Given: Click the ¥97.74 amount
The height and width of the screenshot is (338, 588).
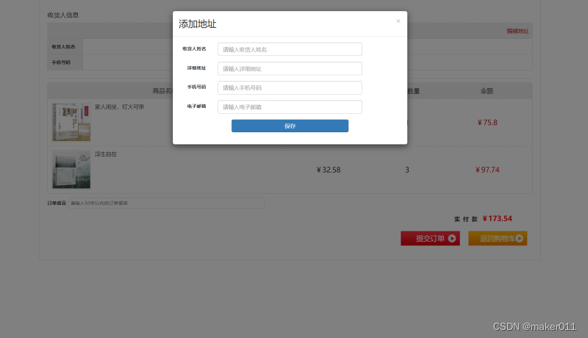Looking at the screenshot, I should coord(487,170).
